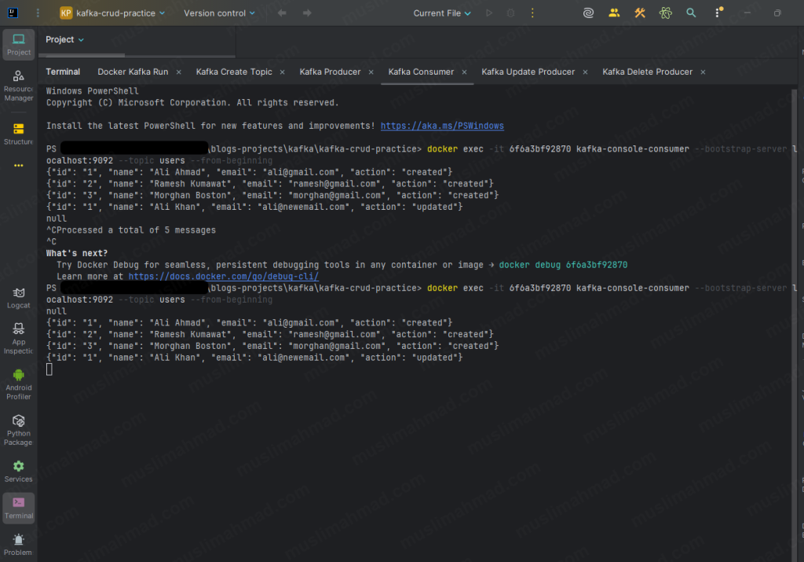Open the aka.ms/PSWindows link

(x=442, y=126)
